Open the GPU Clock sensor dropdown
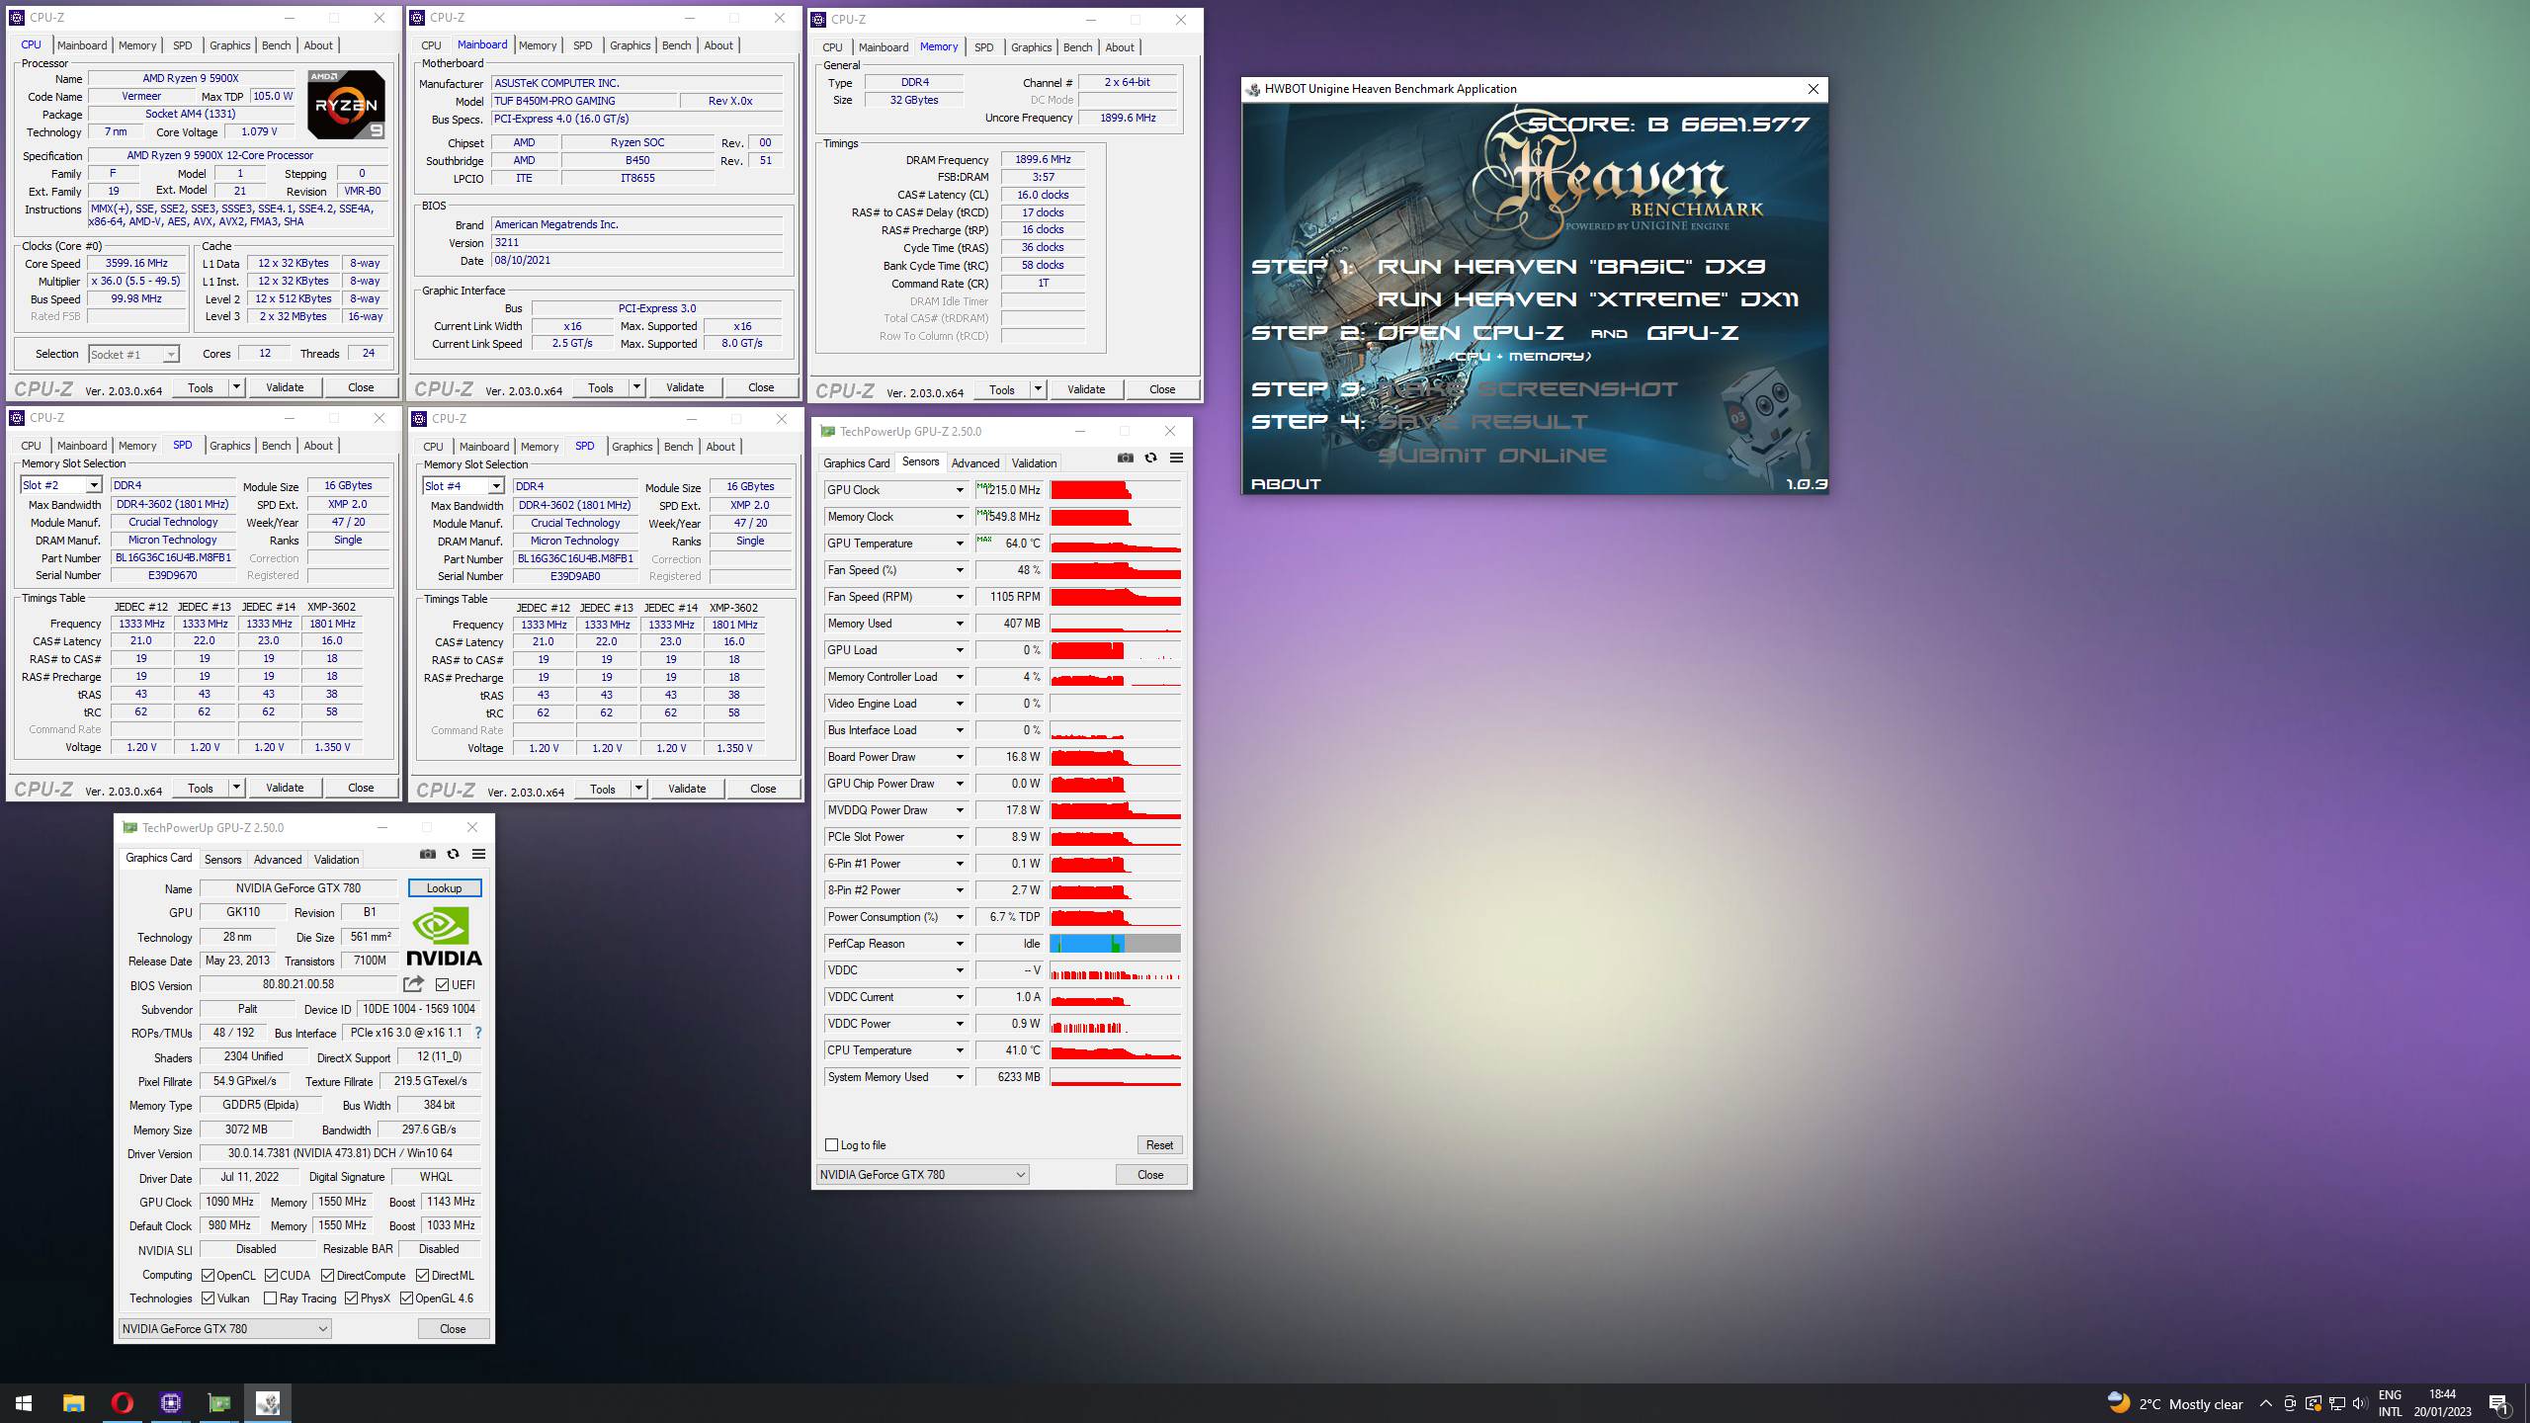 959,490
